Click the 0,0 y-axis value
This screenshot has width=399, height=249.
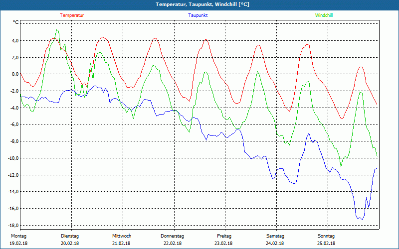[15, 74]
